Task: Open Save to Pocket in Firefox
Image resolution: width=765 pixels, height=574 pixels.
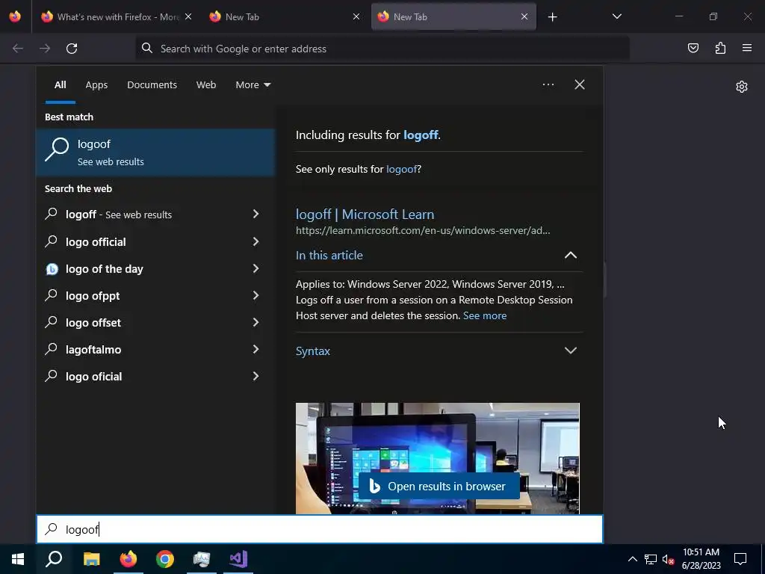Action: pyautogui.click(x=693, y=48)
